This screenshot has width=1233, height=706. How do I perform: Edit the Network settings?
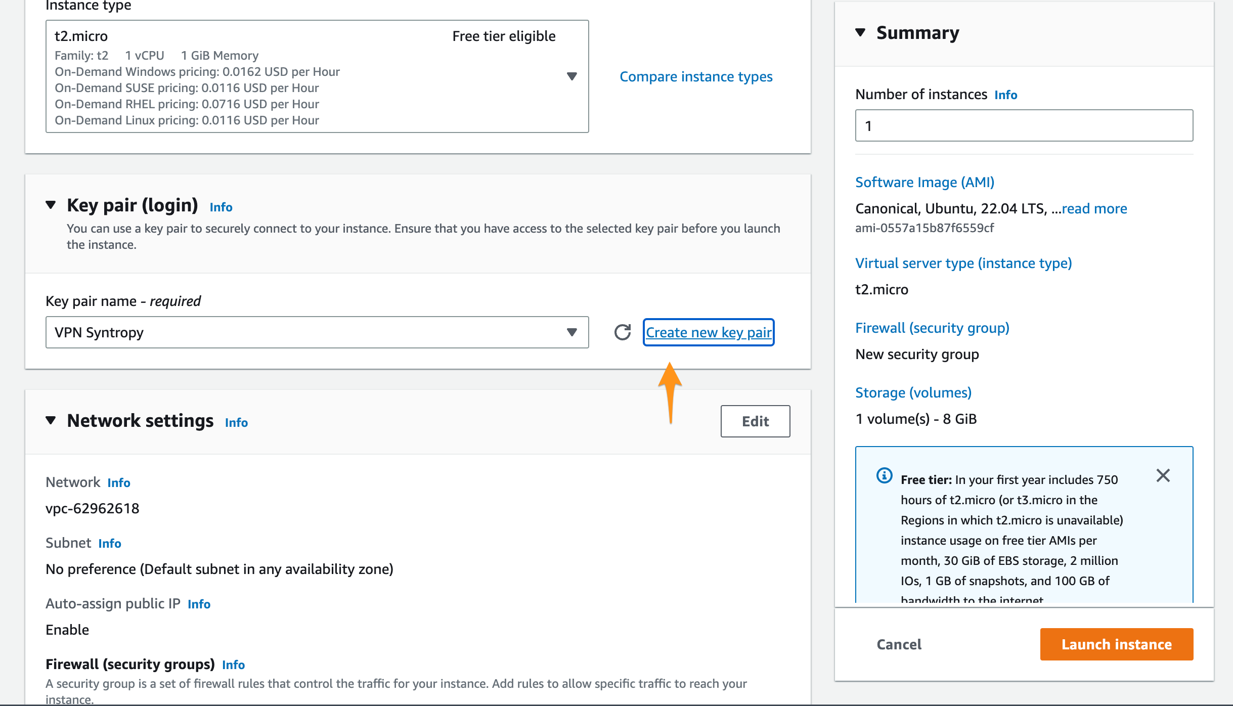pos(755,421)
